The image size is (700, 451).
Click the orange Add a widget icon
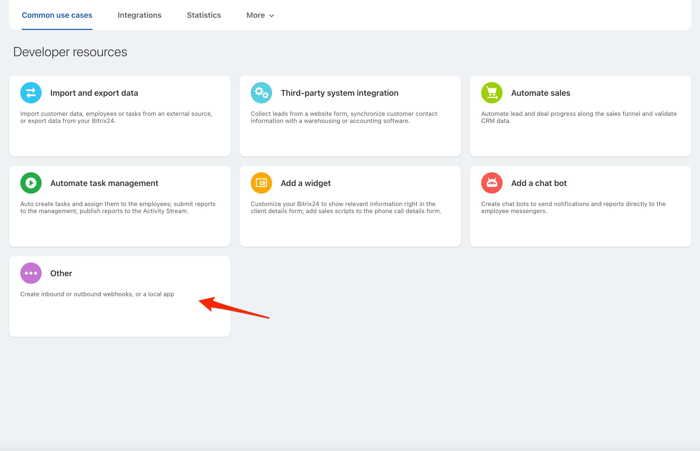261,183
